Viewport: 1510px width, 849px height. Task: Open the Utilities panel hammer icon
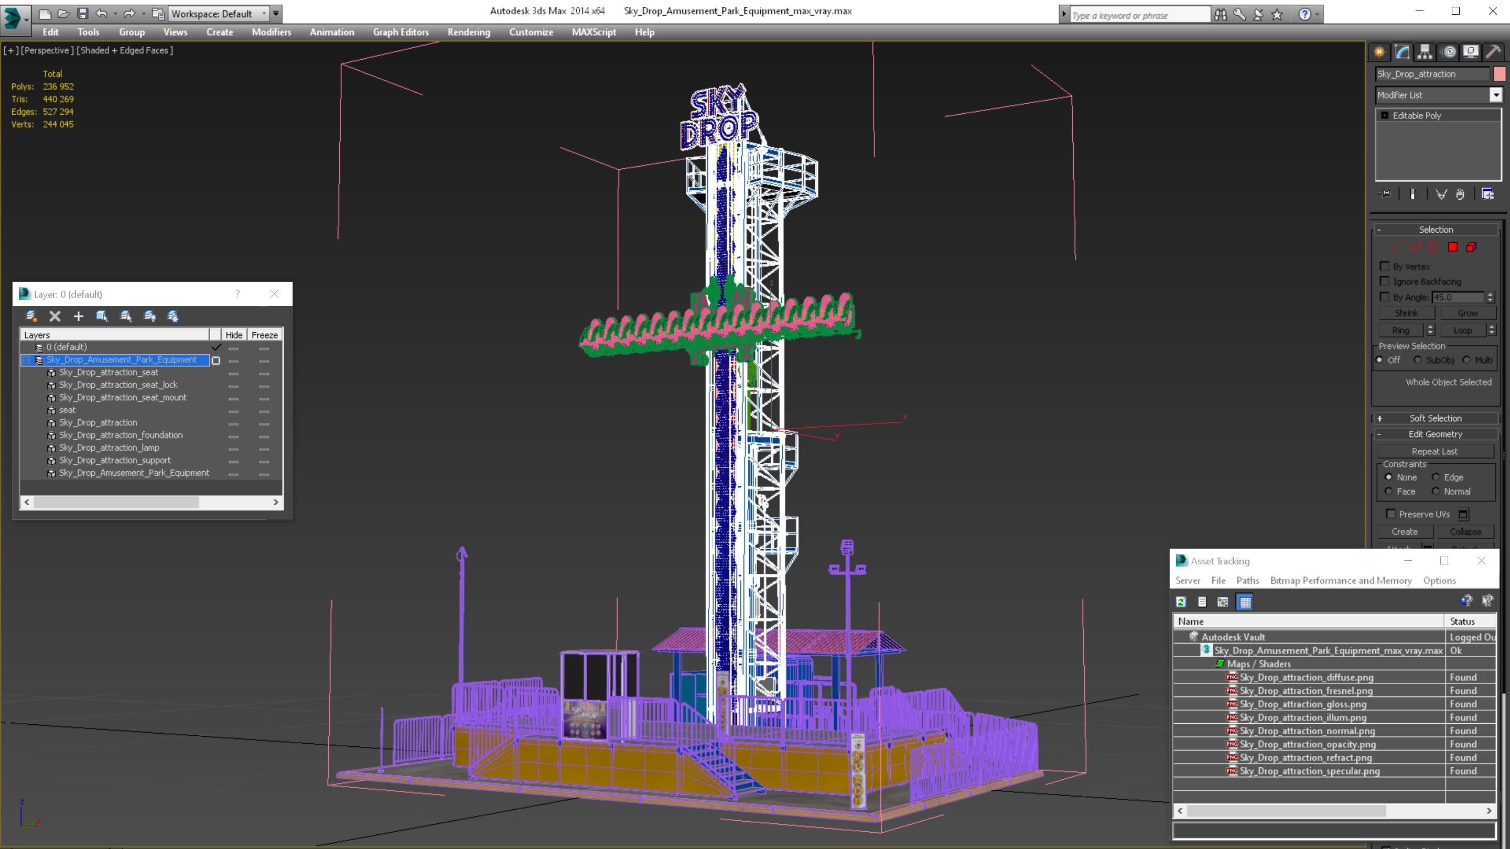tap(1493, 51)
